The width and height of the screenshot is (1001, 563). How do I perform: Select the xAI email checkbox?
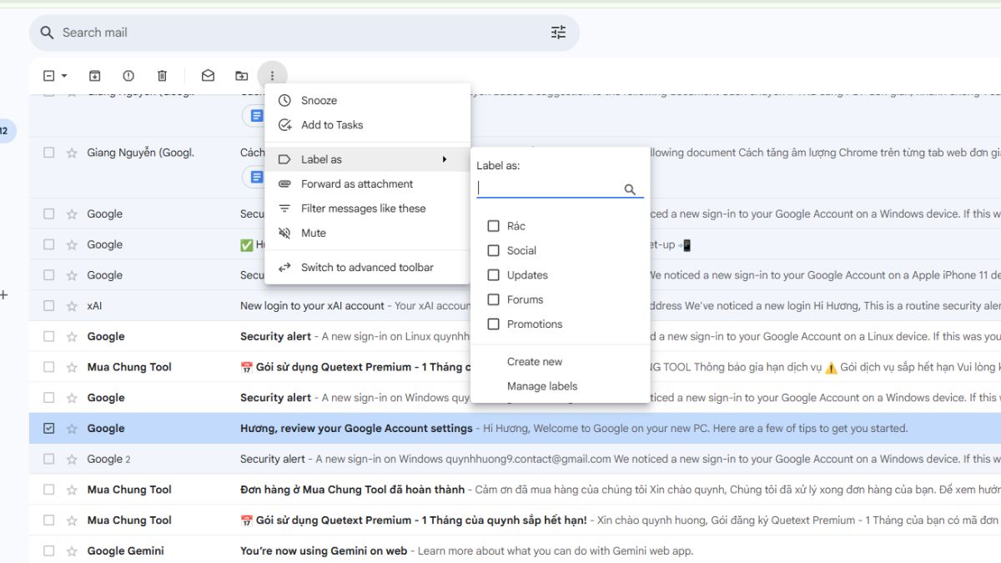[x=48, y=306]
